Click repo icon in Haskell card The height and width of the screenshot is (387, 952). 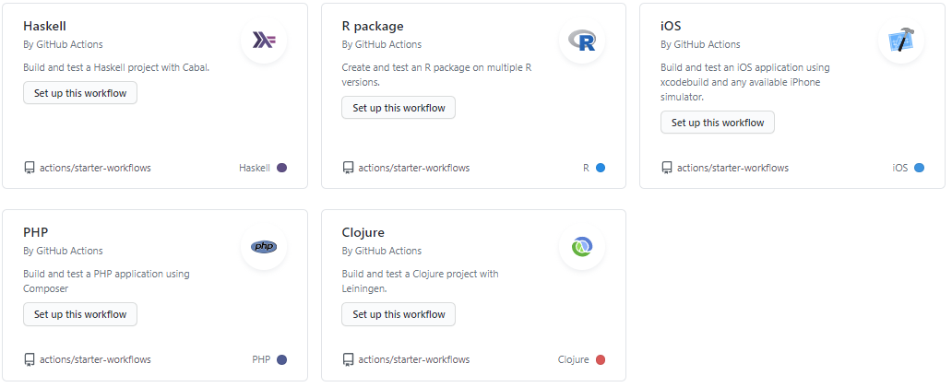(x=30, y=168)
